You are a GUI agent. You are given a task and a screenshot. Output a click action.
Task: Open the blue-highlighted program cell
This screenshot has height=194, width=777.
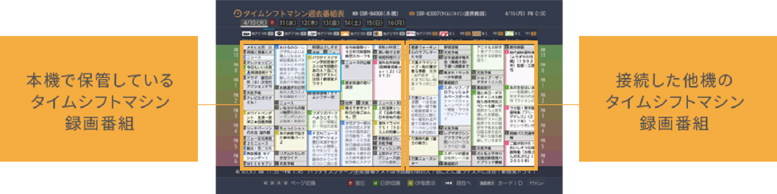(x=324, y=73)
